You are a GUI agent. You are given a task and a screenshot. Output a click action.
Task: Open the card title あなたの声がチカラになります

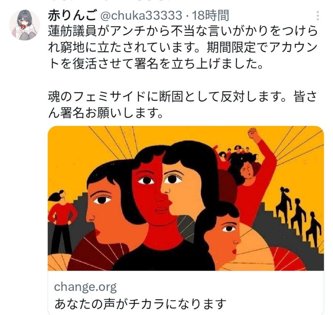tap(140, 304)
